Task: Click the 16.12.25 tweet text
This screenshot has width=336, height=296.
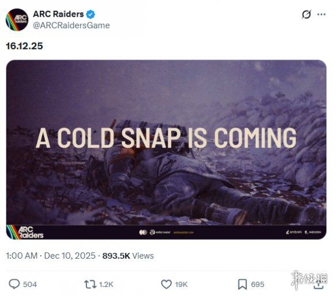Action: tap(24, 46)
